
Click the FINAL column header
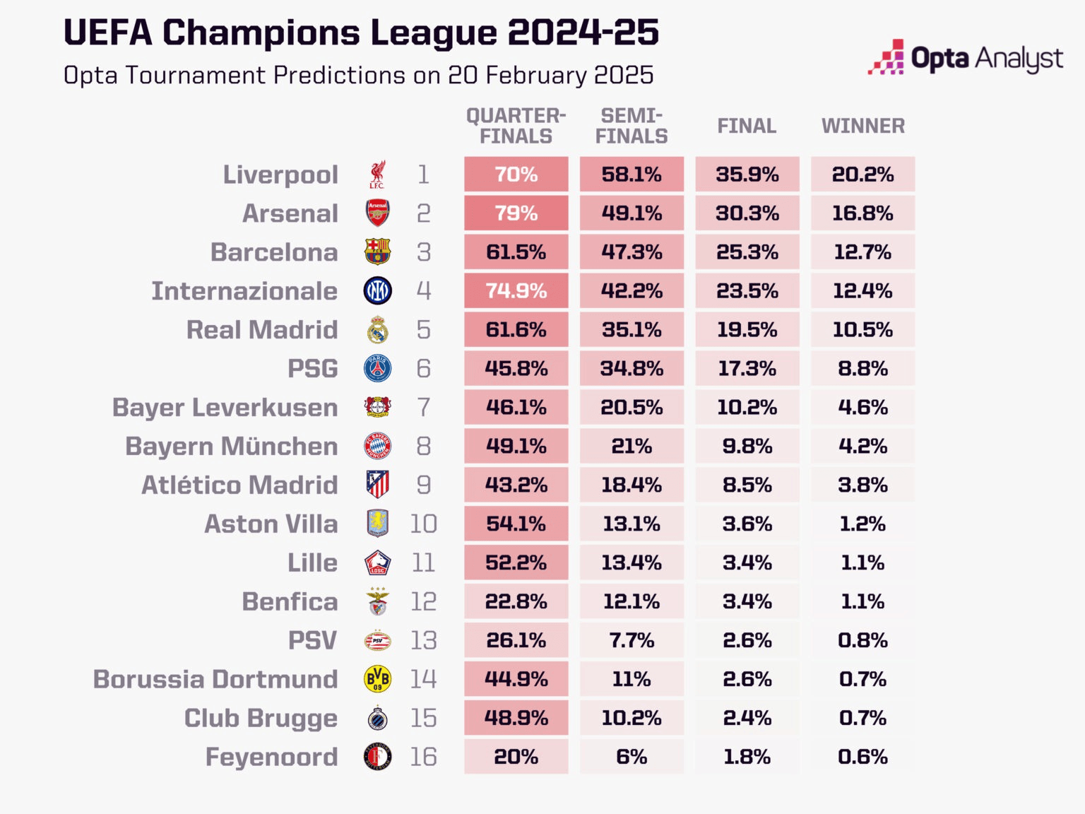[x=747, y=126]
